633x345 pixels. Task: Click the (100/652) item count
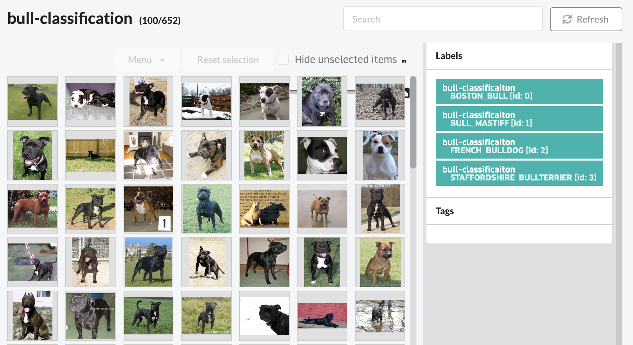point(160,21)
